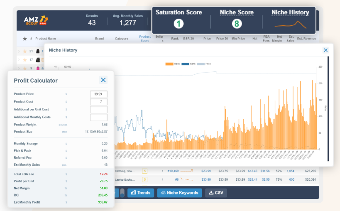The width and height of the screenshot is (340, 211).
Task: Open the thumbnail of product 17
Action: point(38,60)
